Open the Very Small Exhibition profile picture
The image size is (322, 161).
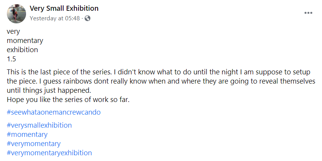click(16, 13)
